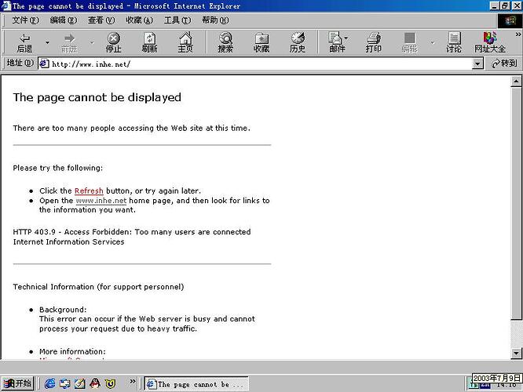Click the 转到 (Go) button

tap(504, 64)
